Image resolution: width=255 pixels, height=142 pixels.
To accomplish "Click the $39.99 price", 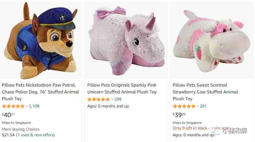I will tap(179, 115).
